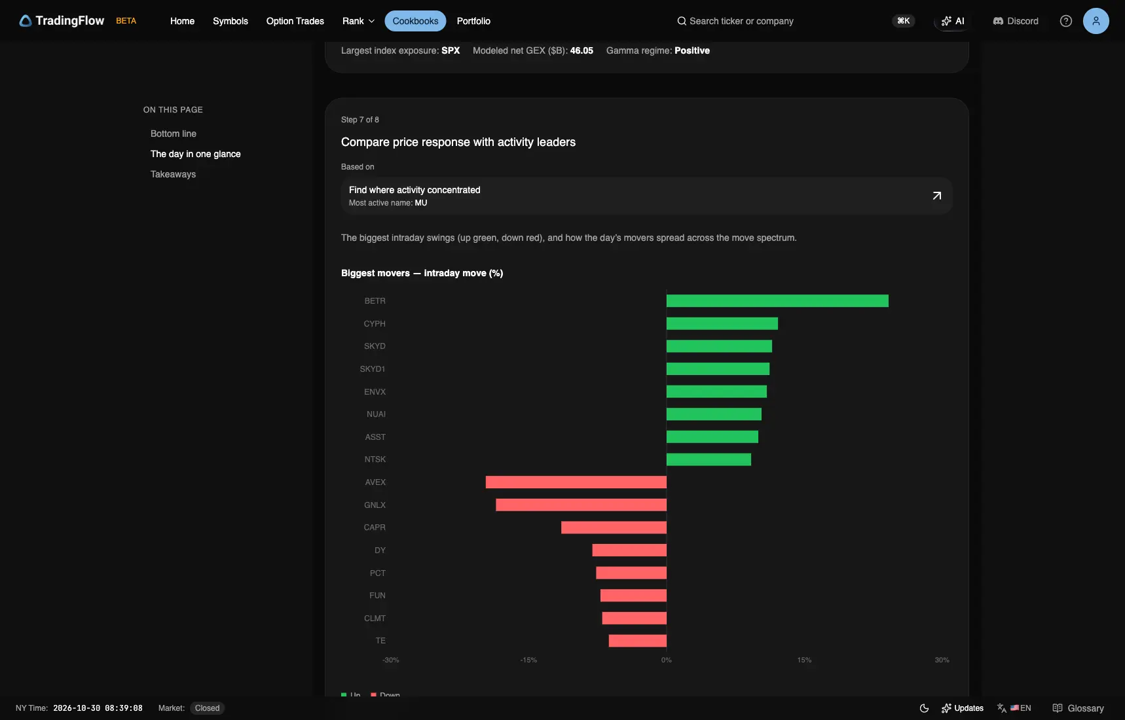The height and width of the screenshot is (720, 1125).
Task: Open the AI assistant sparkle button
Action: [952, 21]
